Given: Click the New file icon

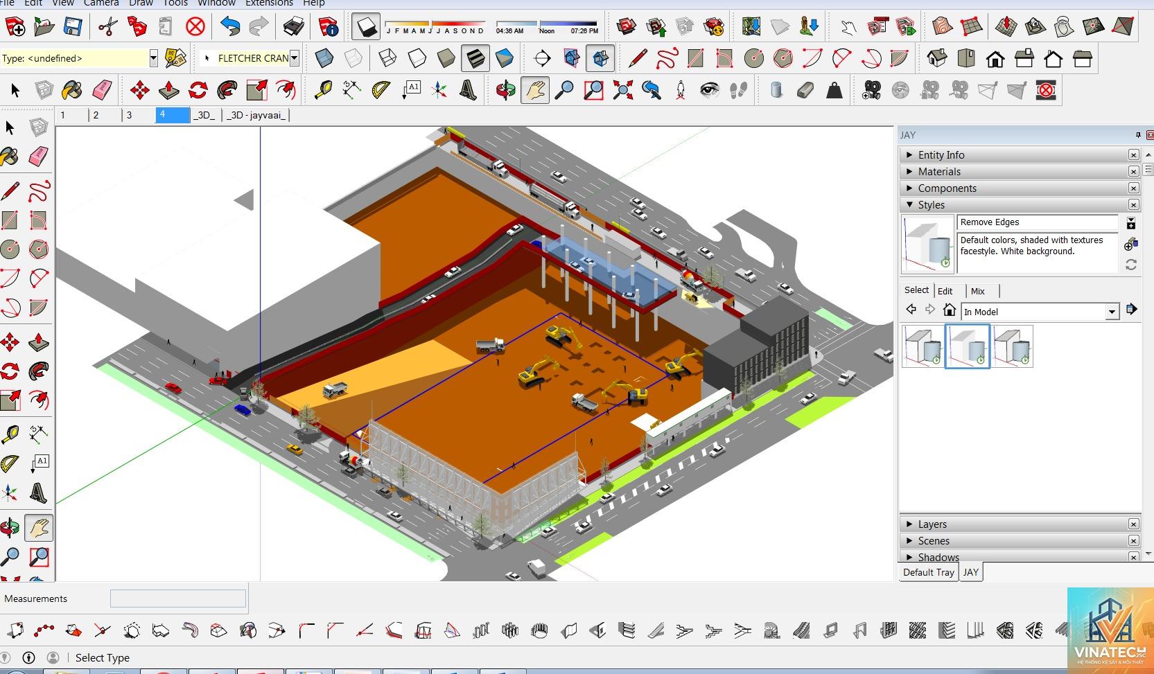Looking at the screenshot, I should click(15, 27).
